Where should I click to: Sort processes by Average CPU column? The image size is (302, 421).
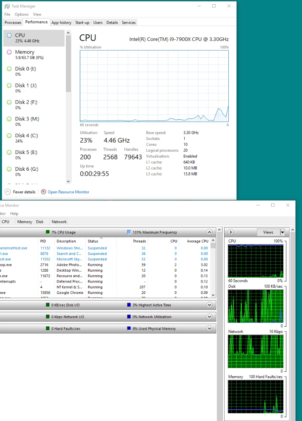(x=198, y=241)
